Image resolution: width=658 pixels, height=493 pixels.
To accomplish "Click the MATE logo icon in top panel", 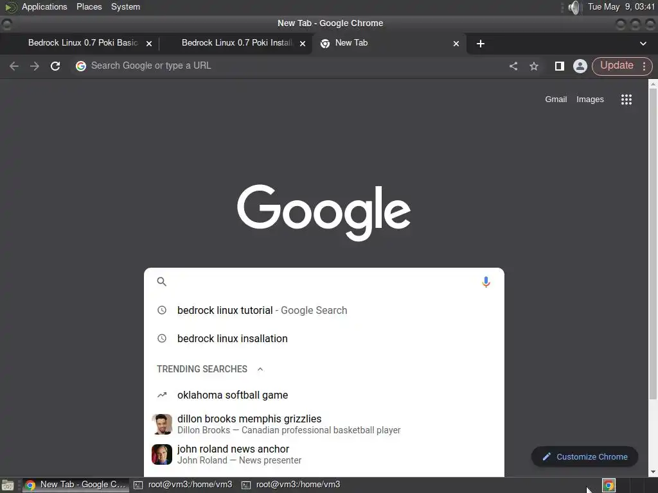I will point(10,6).
